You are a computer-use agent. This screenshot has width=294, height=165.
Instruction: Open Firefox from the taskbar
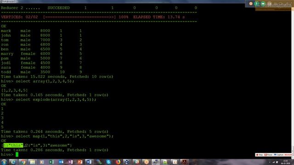118,162
